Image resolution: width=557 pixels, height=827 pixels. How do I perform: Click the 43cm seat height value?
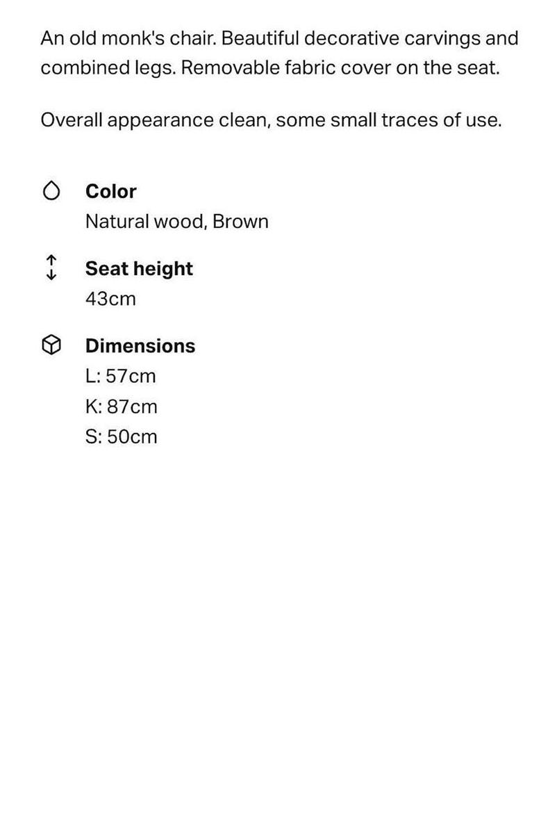110,299
